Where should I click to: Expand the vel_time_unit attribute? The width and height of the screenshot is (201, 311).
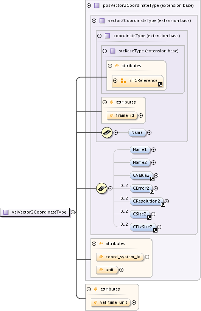[x=134, y=303]
